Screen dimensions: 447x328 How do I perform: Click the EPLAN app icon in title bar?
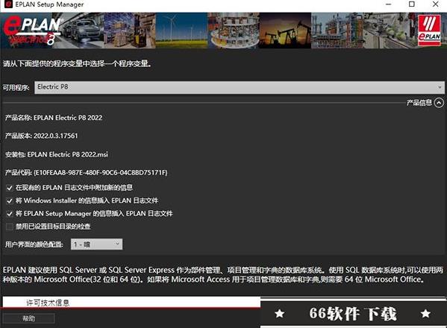(x=8, y=4)
